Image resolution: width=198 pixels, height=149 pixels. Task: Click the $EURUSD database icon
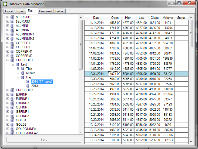click(12, 21)
